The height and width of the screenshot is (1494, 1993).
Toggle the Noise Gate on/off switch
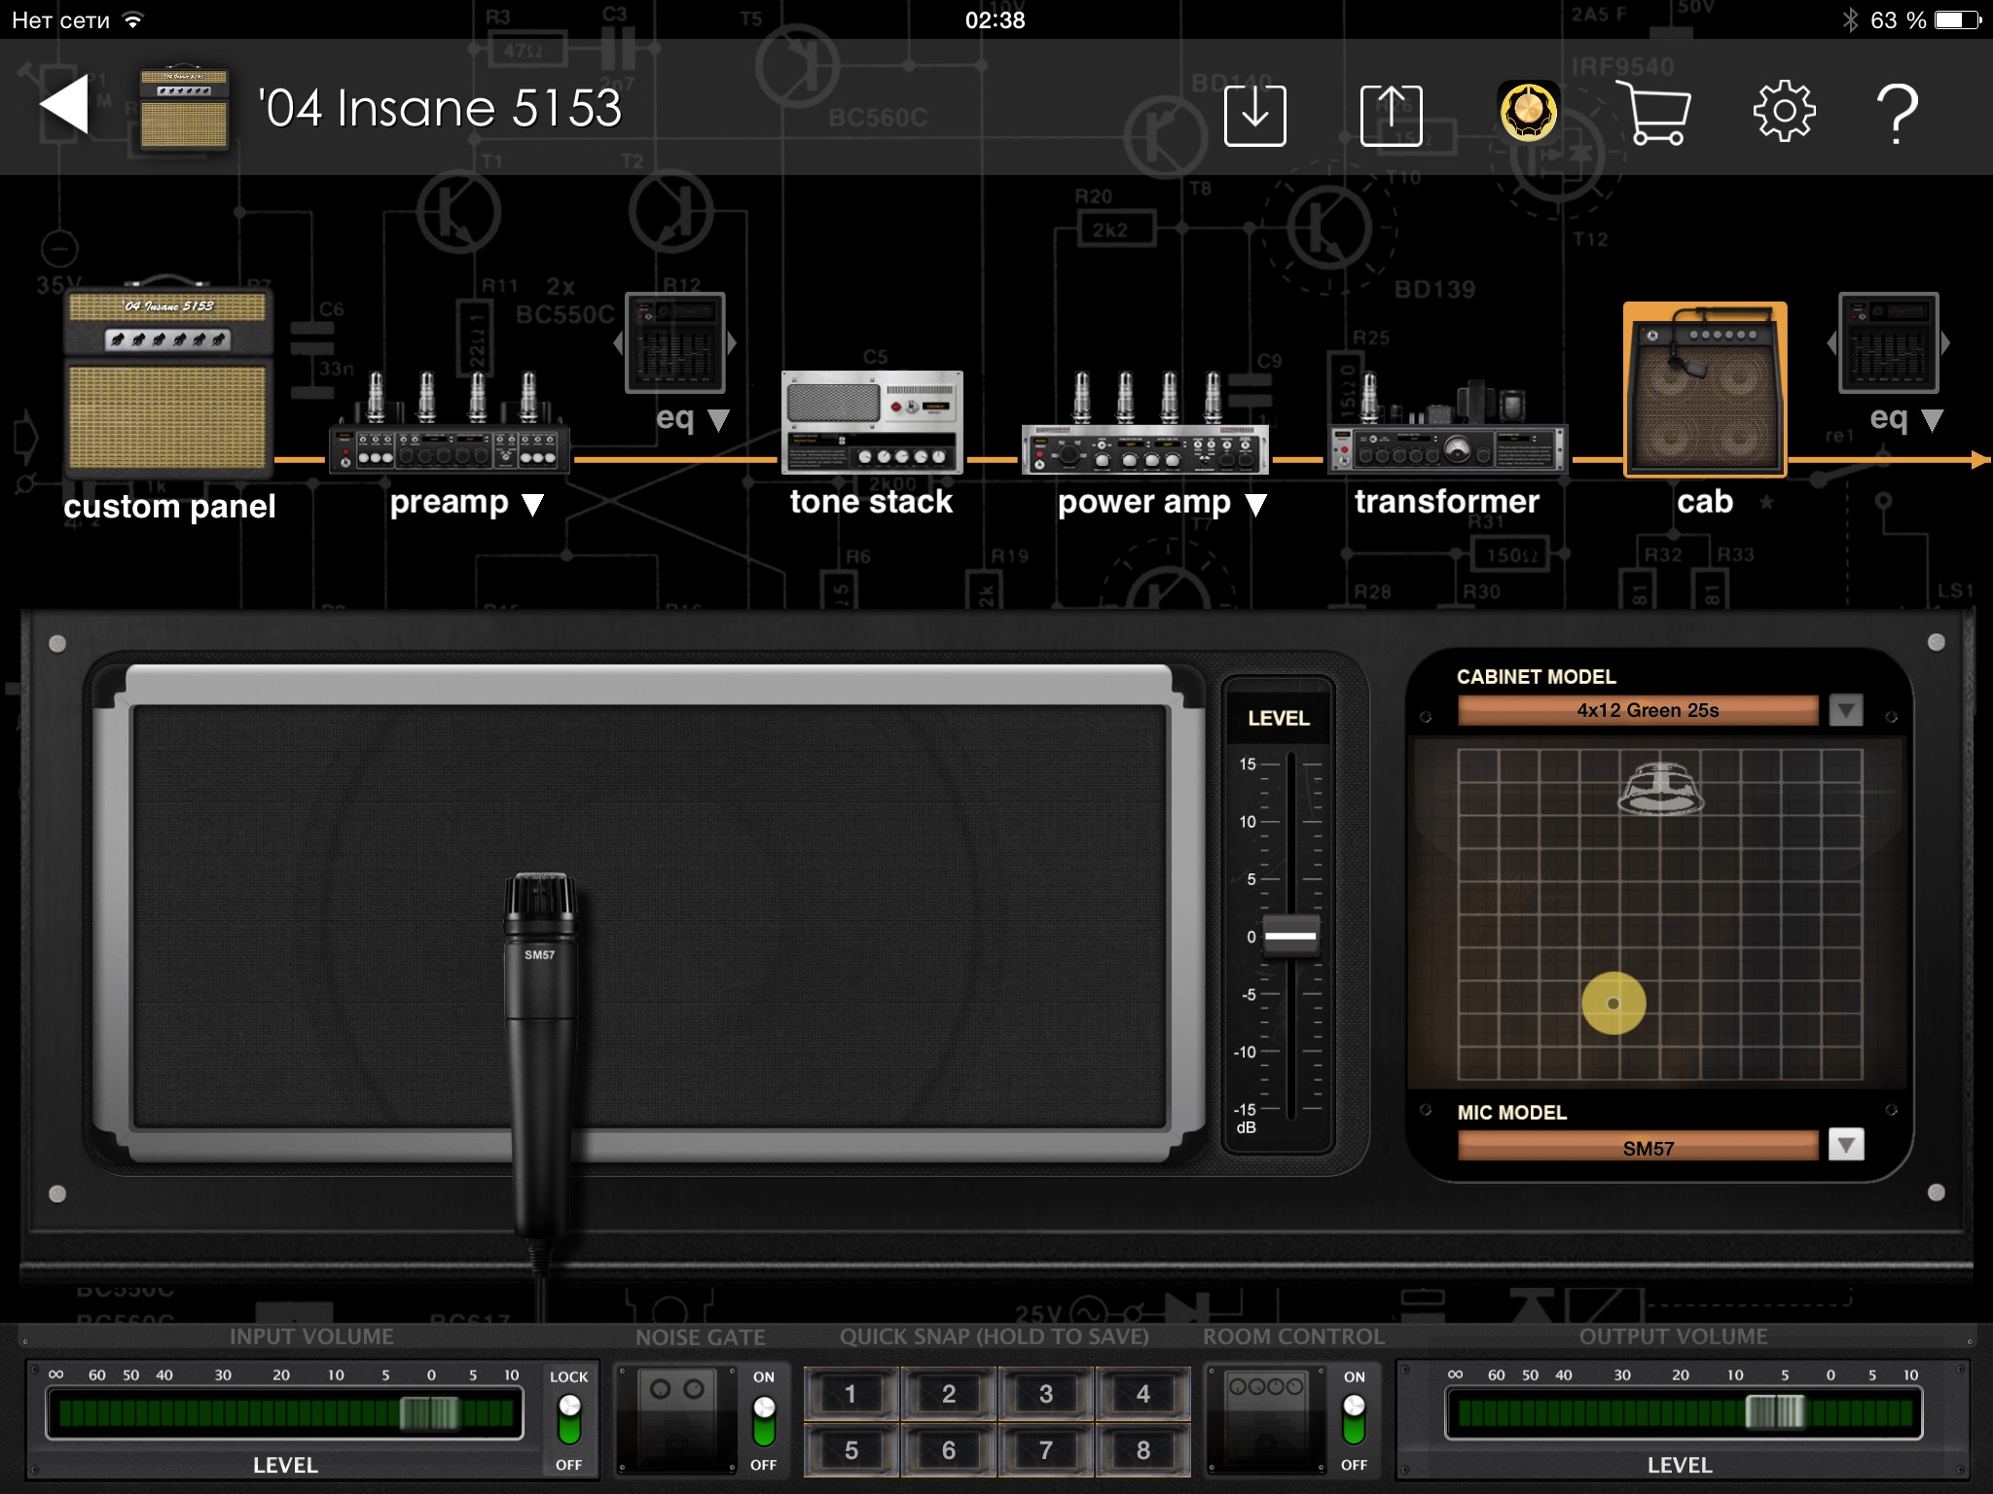pos(764,1420)
